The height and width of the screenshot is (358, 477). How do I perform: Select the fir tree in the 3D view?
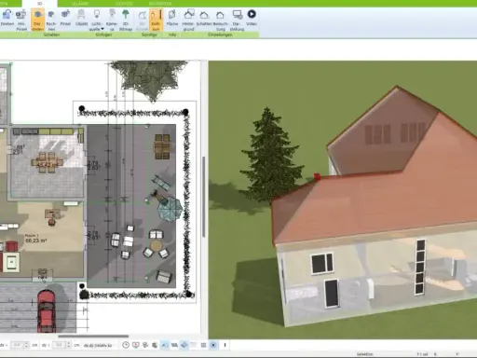tap(268, 156)
